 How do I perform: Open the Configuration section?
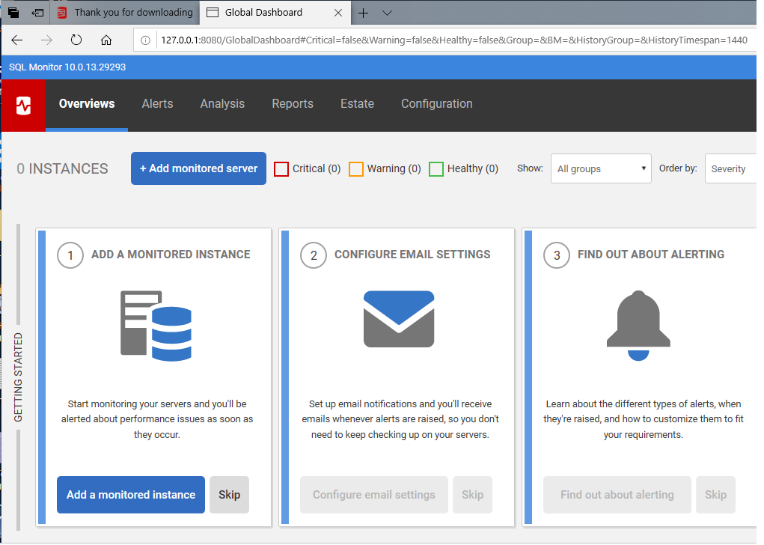[436, 104]
